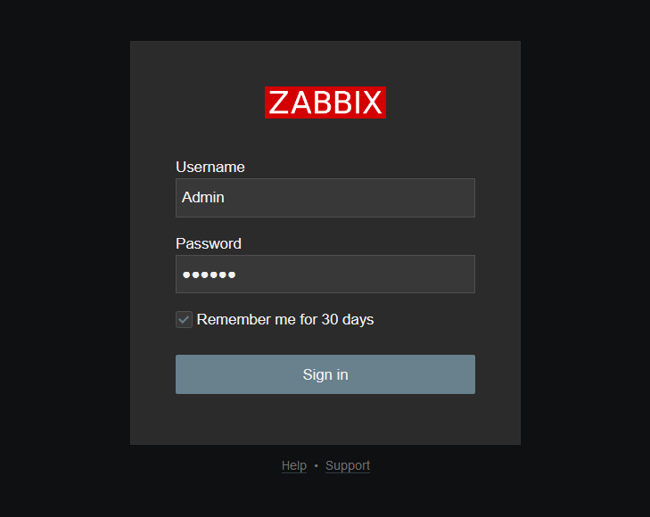Click the Zabbix logo
650x517 pixels.
click(325, 103)
